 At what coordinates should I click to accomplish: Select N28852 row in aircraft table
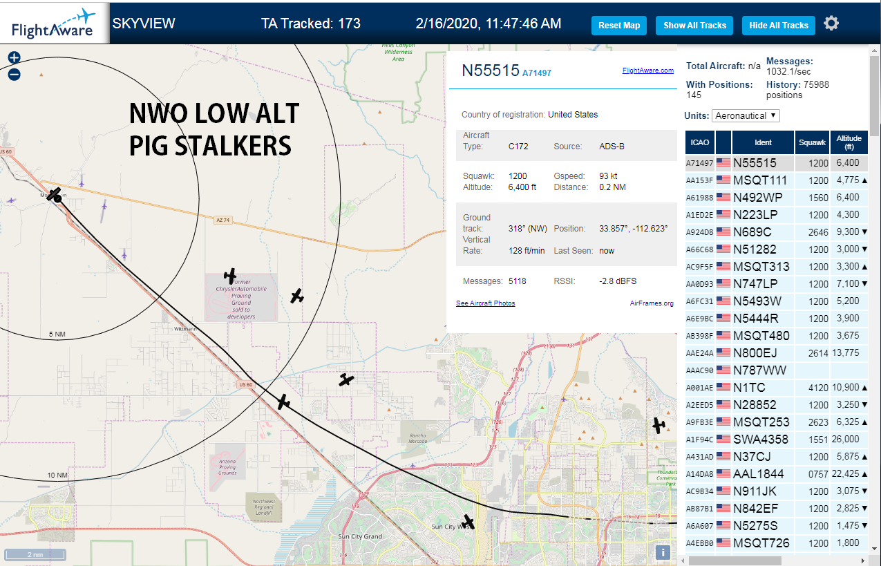pos(777,405)
